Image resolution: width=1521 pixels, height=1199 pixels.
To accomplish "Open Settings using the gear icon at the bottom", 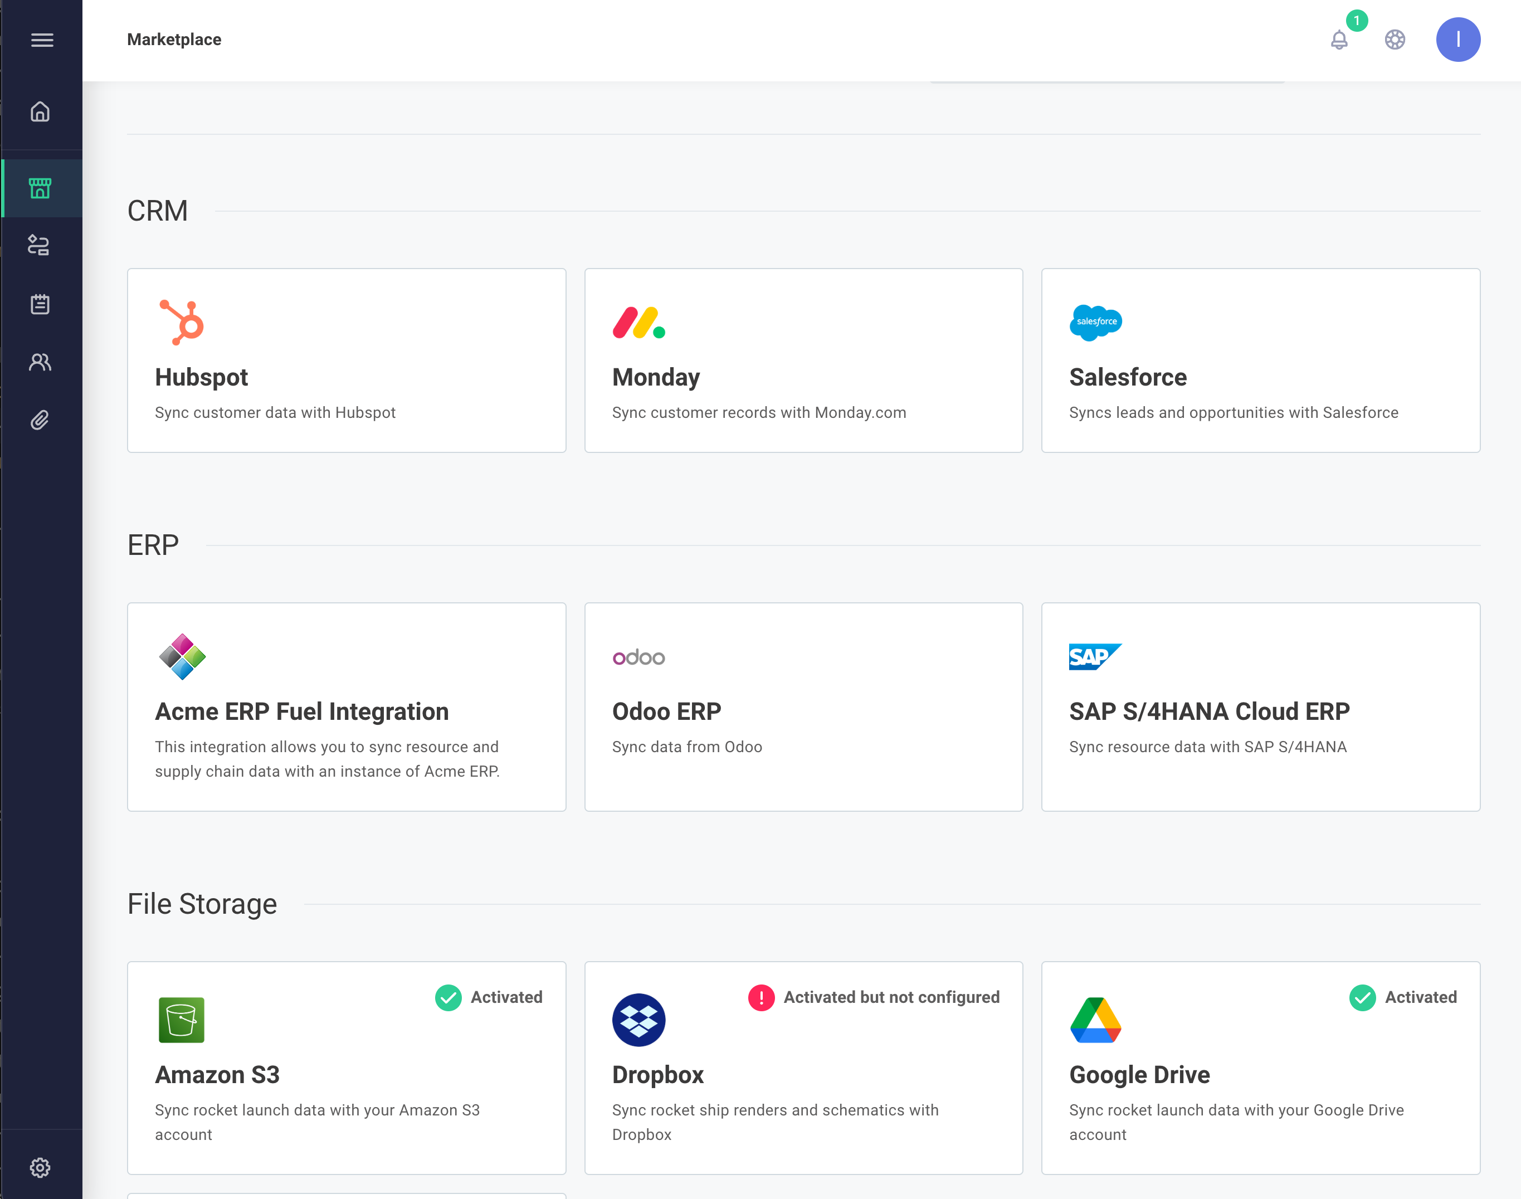I will (41, 1167).
